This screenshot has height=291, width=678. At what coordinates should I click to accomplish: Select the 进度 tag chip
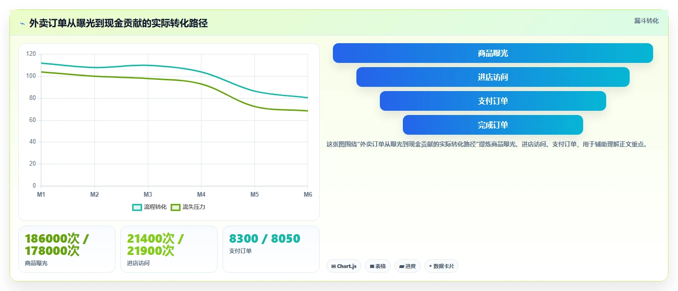point(407,266)
